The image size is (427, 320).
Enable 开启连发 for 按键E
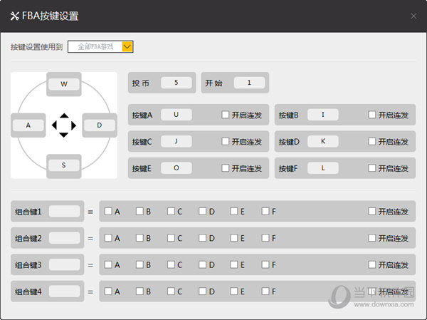[225, 168]
